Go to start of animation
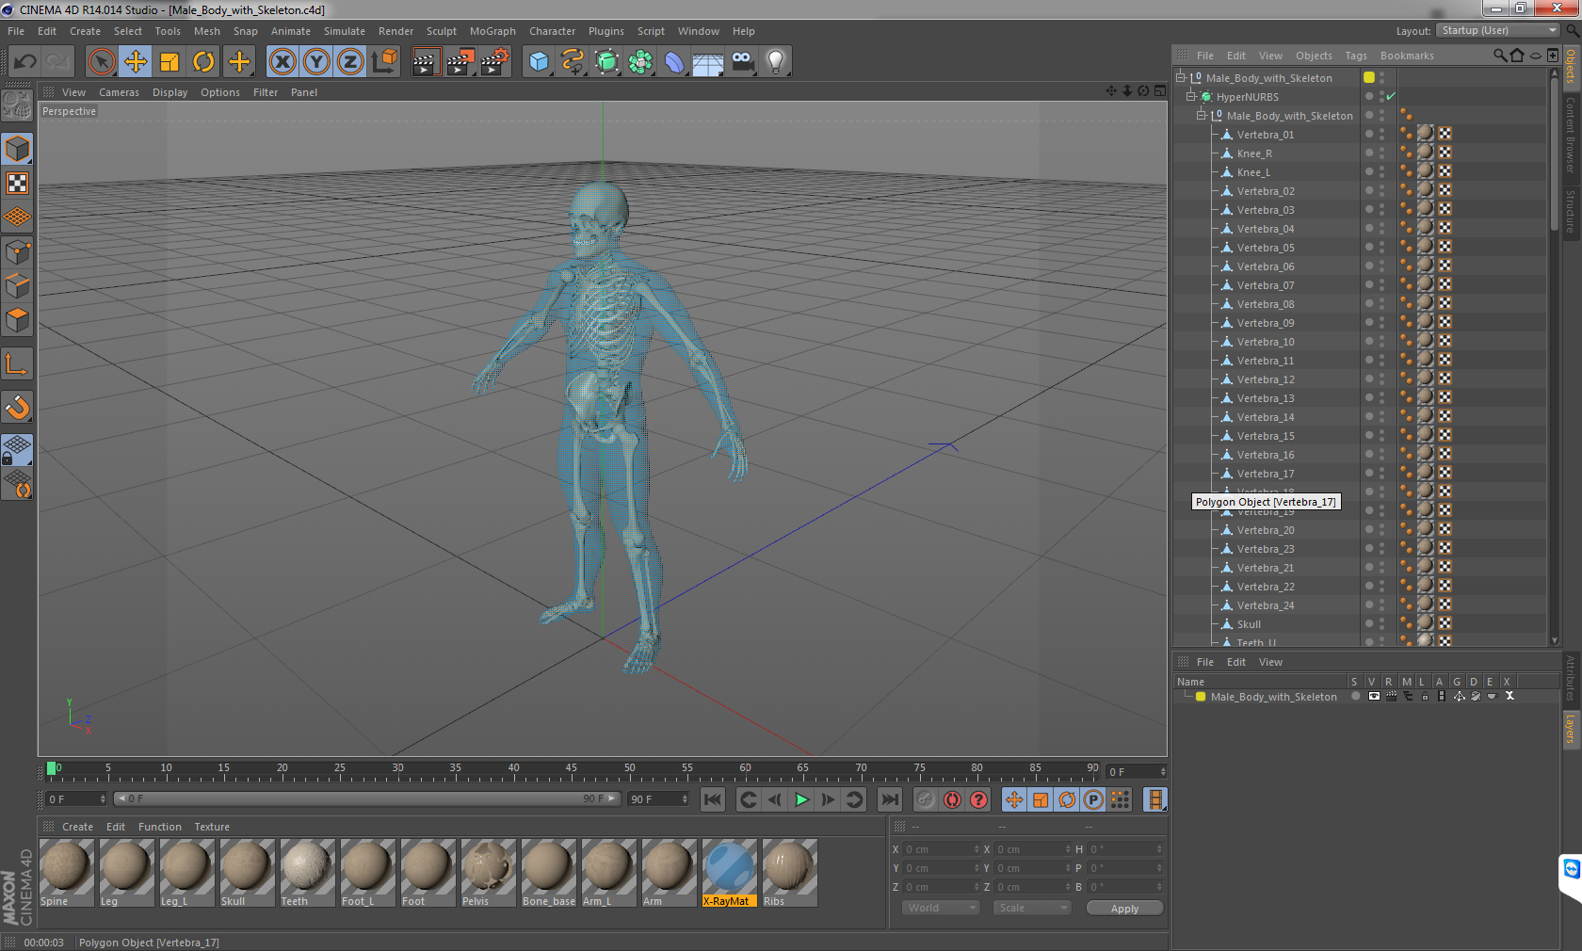Screen dimensions: 1582x951 click(x=713, y=799)
